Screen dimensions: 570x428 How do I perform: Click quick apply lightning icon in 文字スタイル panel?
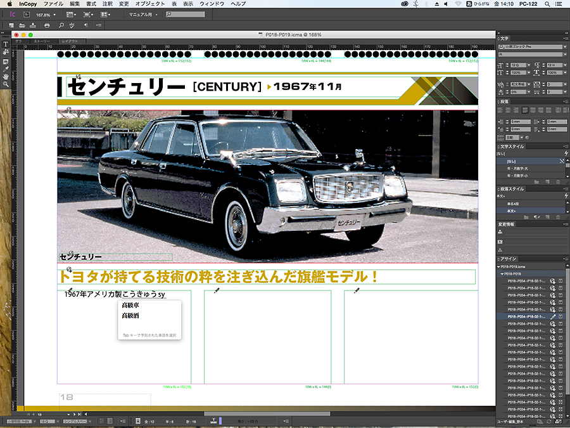pyautogui.click(x=566, y=153)
